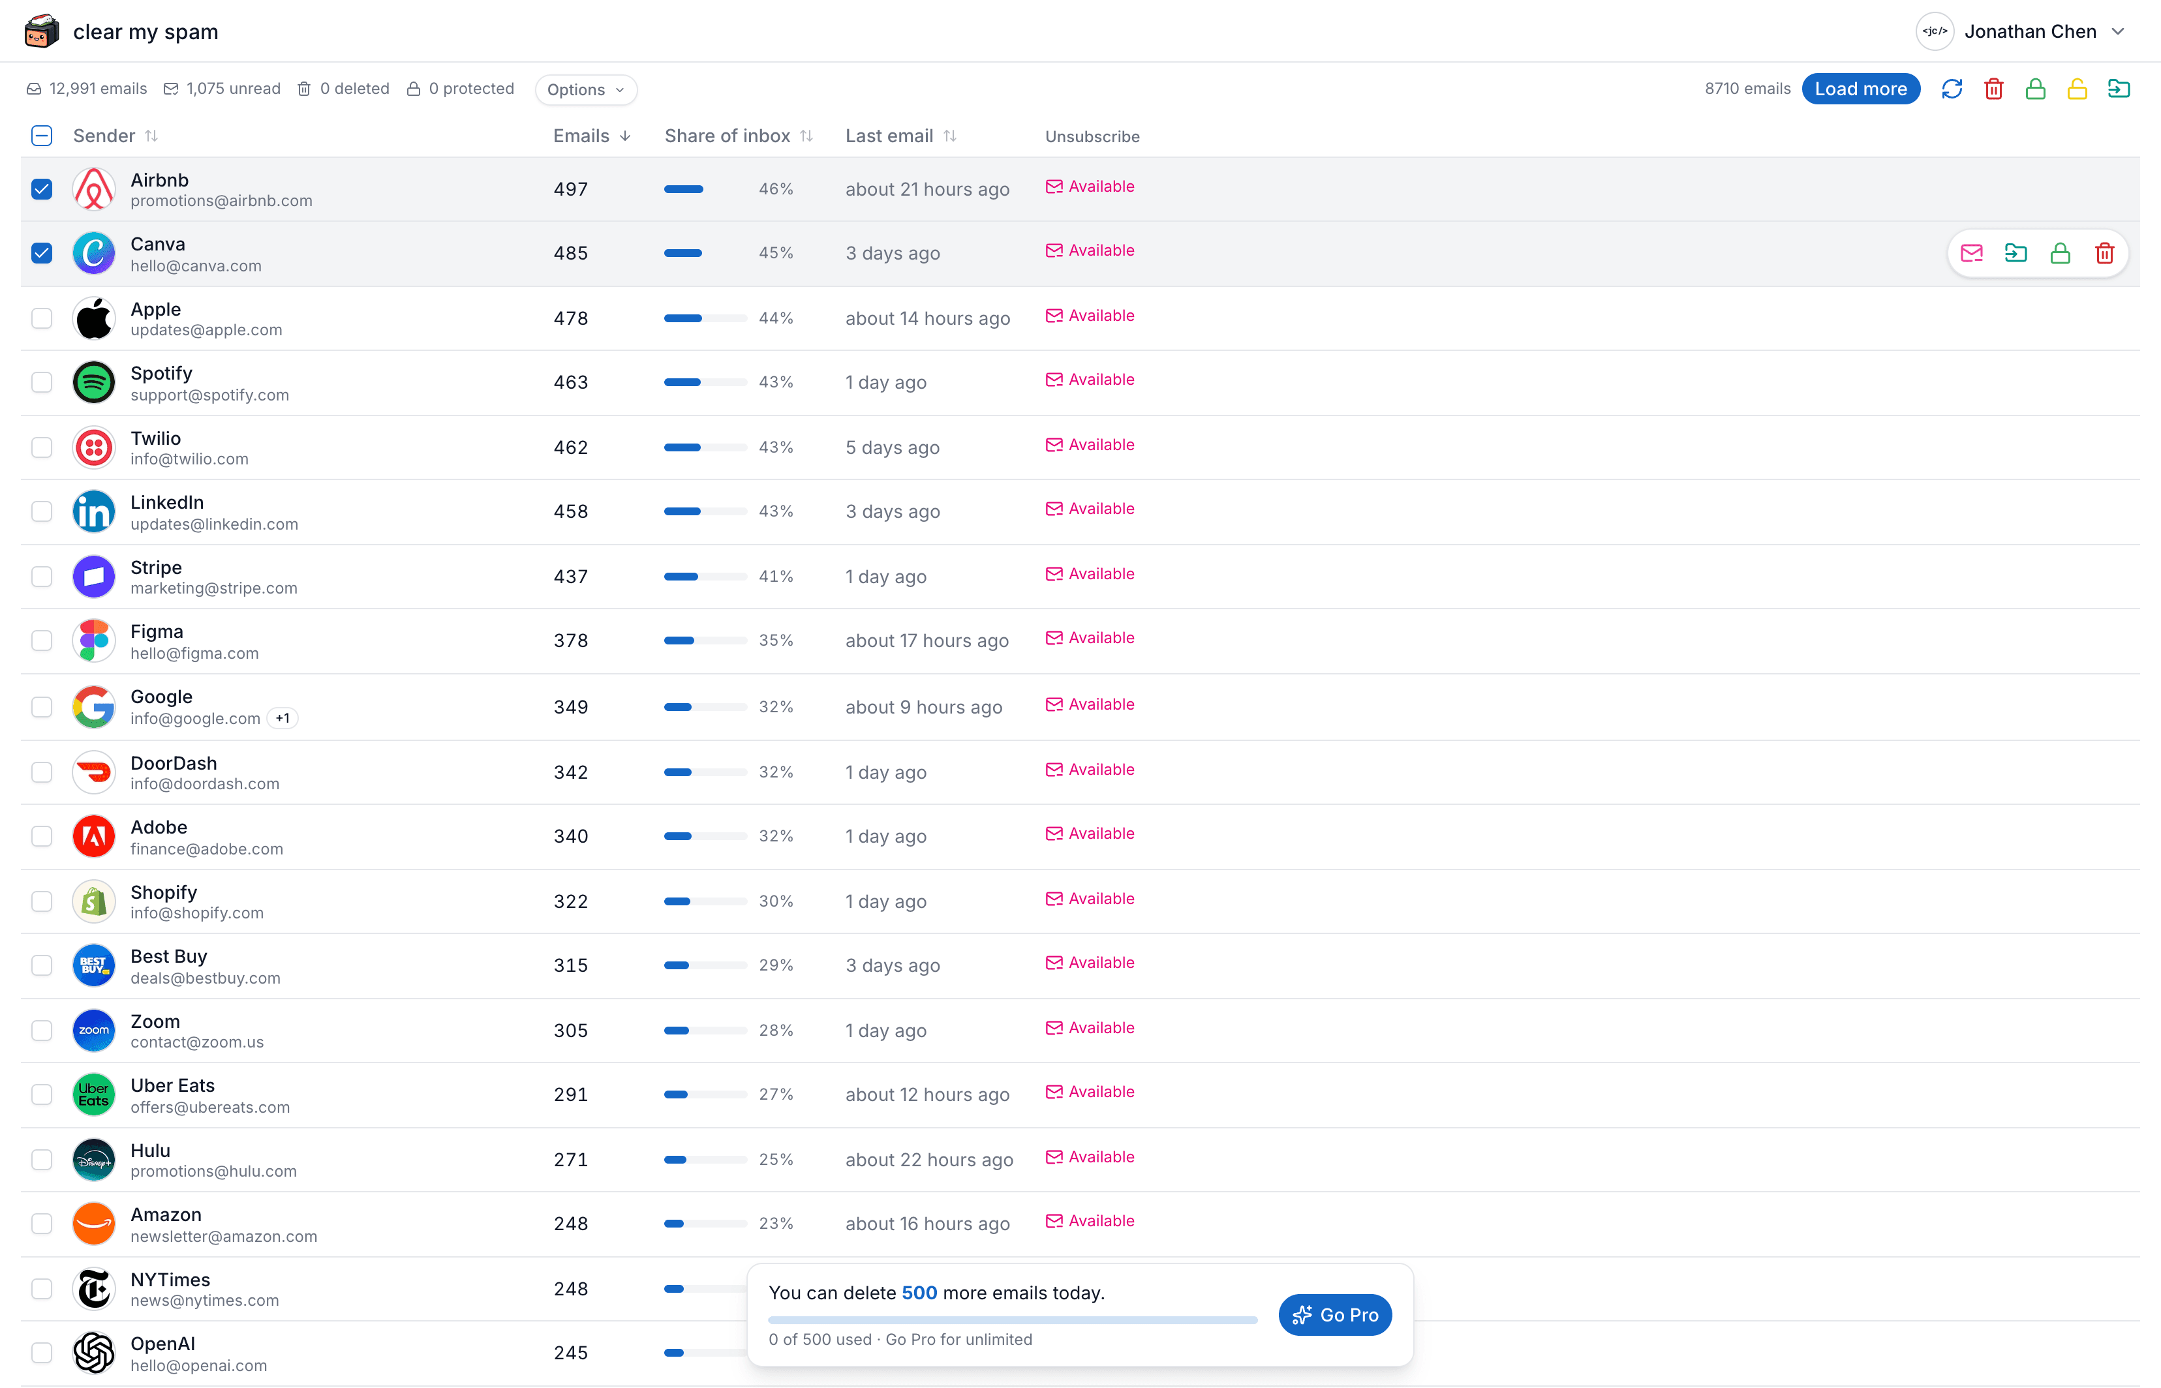Click the Stripe share of inbox bar
The image size is (2161, 1388).
[x=705, y=577]
